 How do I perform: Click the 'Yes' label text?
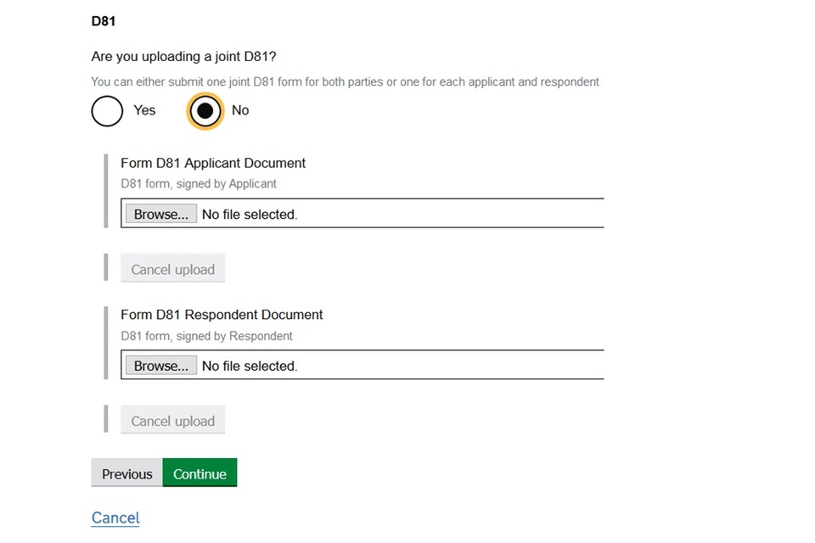(144, 110)
